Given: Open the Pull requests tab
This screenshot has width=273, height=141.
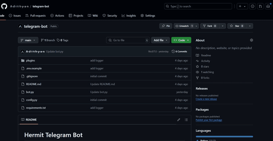Looking at the screenshot, I should point(36,16).
